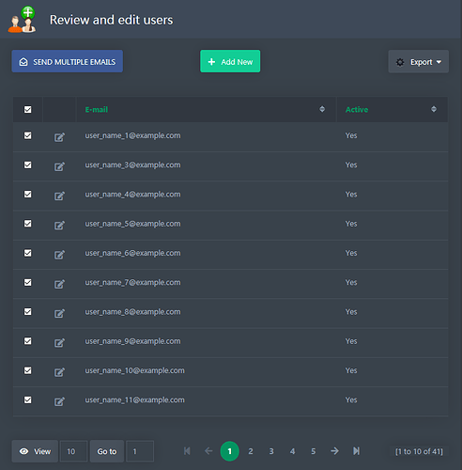The width and height of the screenshot is (462, 470).
Task: Open the Export dropdown
Action: point(419,62)
